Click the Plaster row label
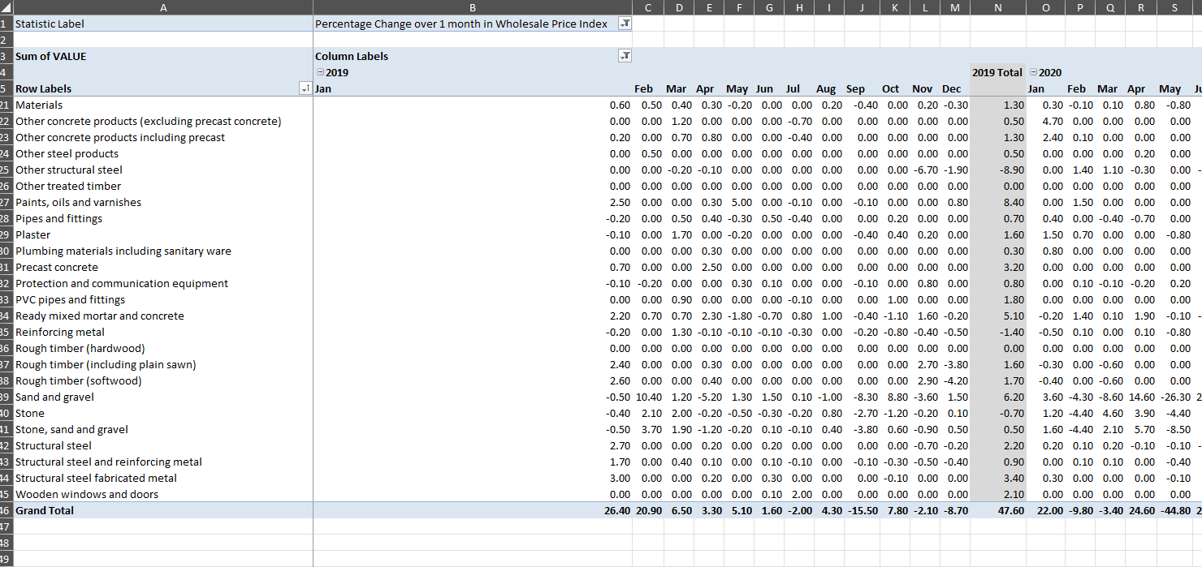This screenshot has width=1202, height=567. (x=32, y=234)
